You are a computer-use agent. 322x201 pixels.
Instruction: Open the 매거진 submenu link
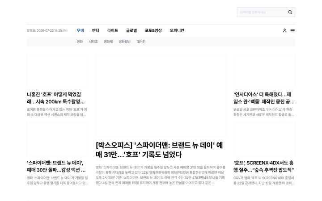tap(141, 42)
